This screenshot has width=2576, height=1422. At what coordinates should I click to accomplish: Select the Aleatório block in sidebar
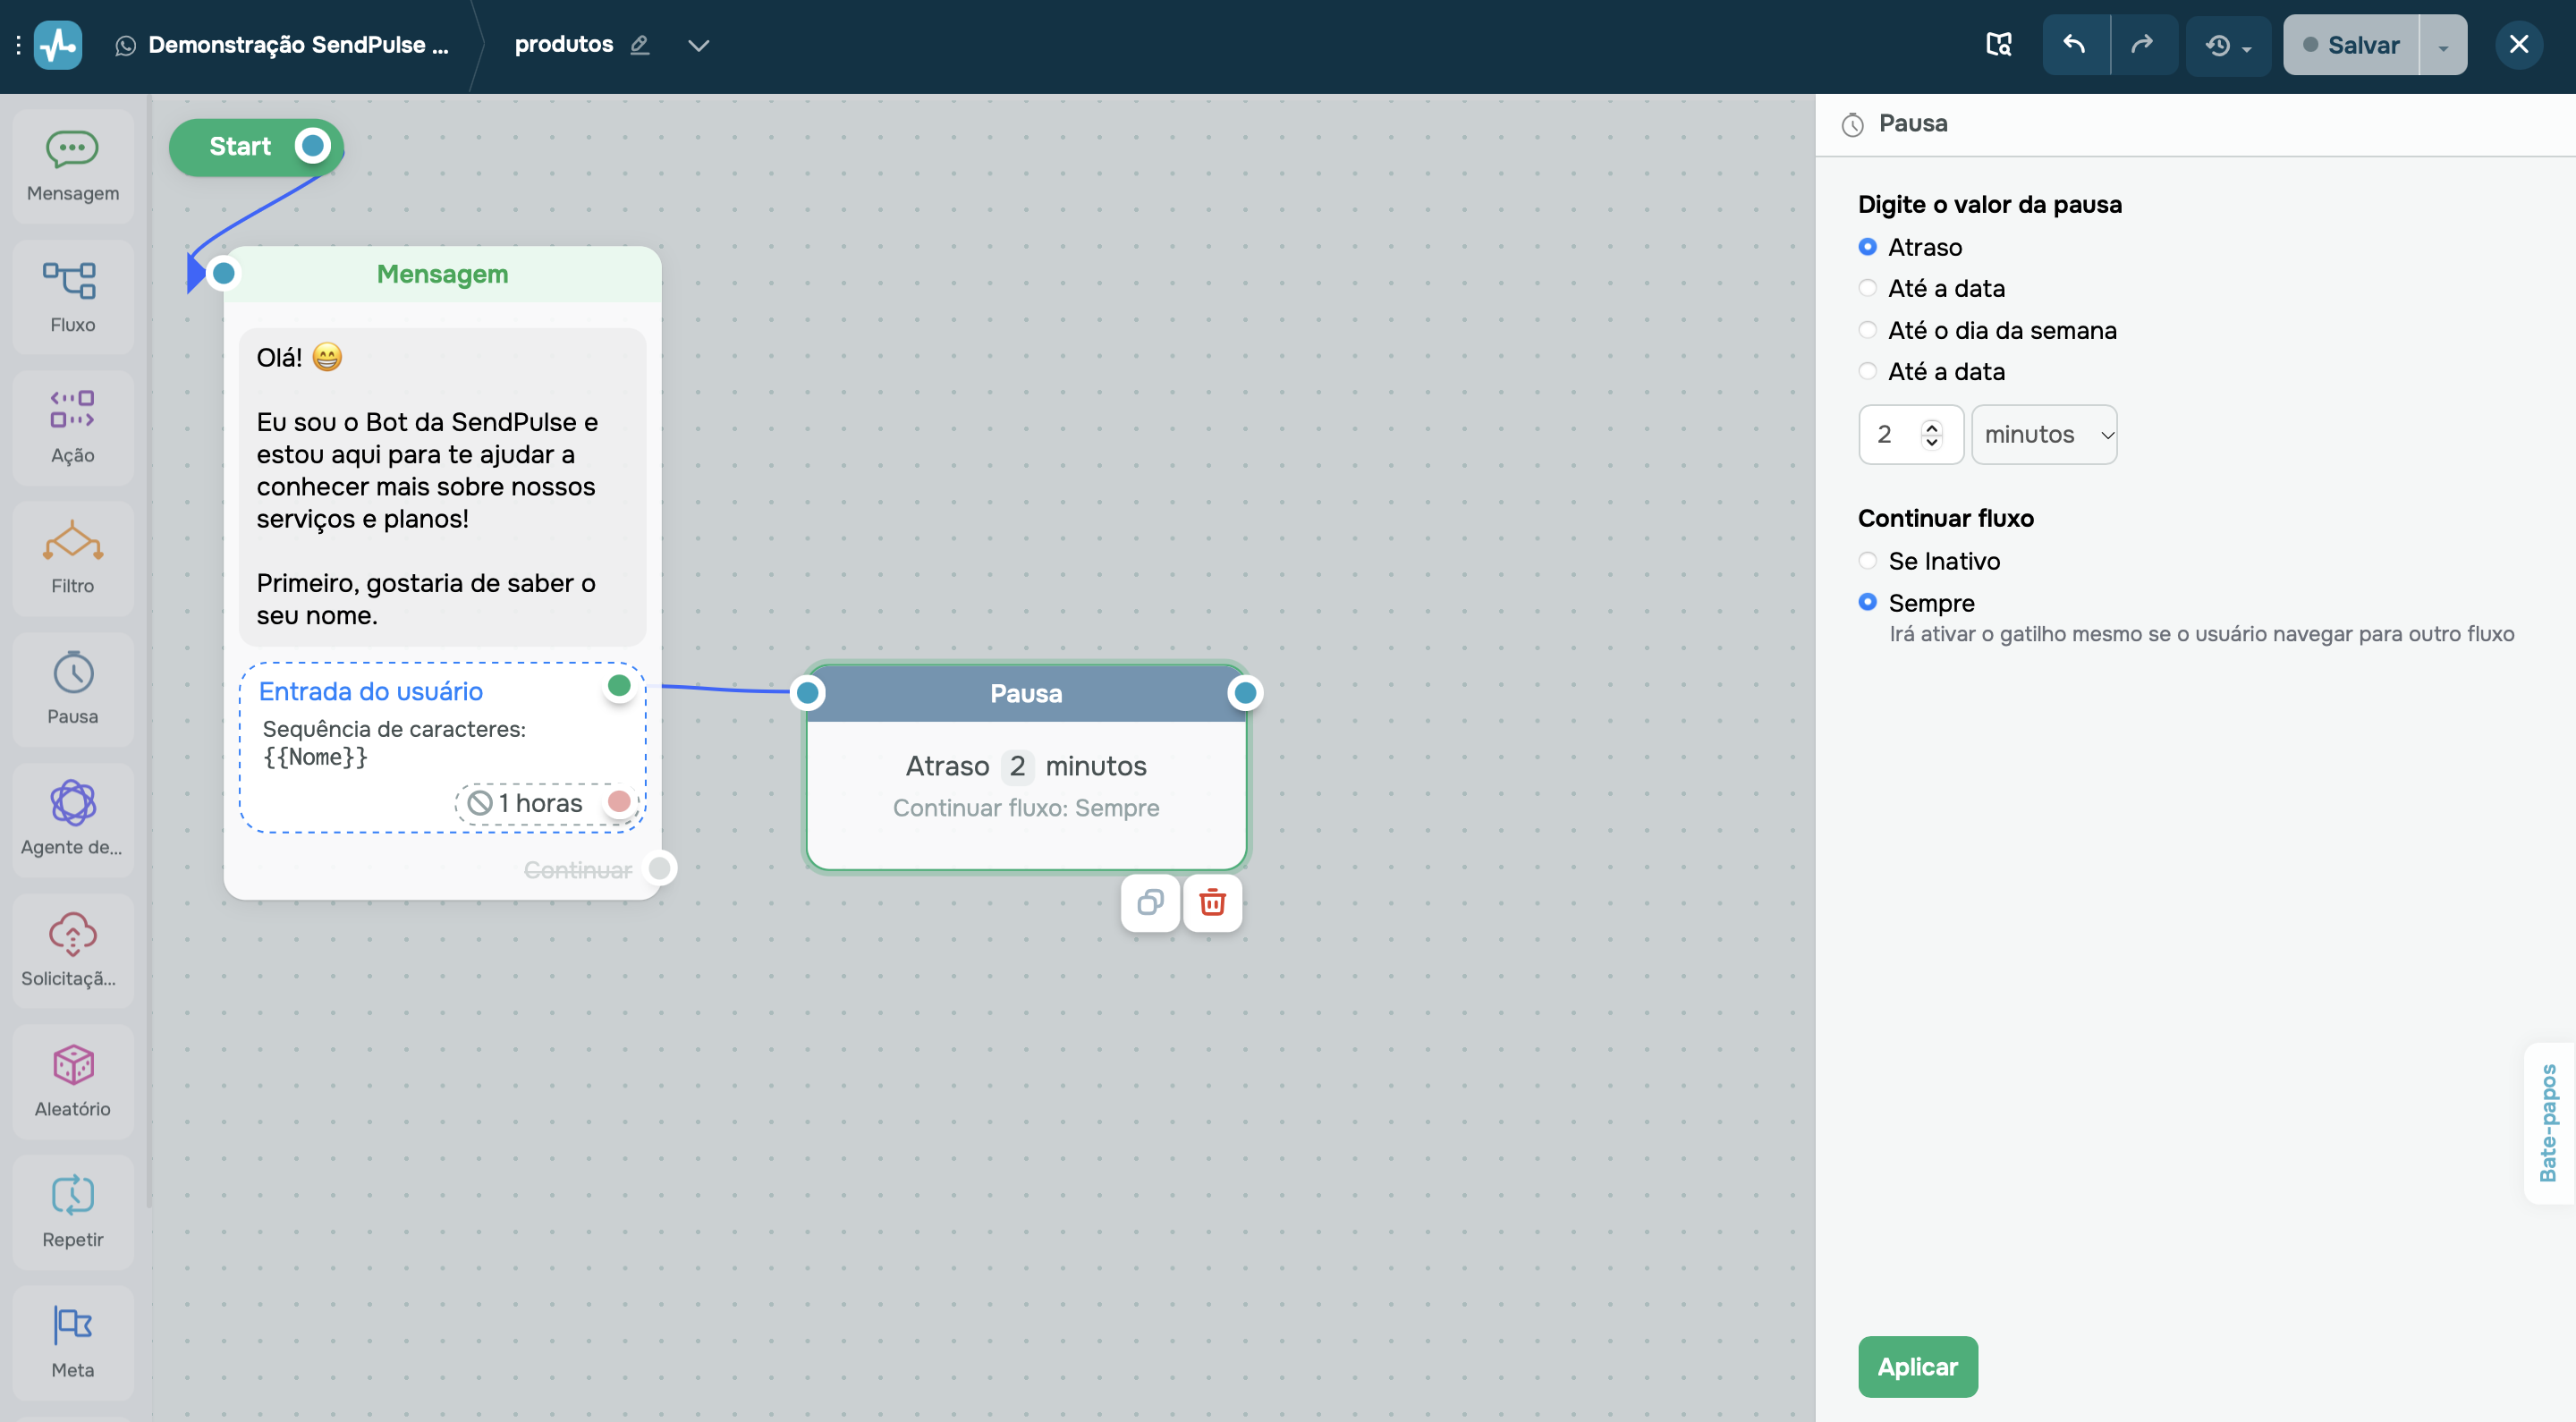(73, 1081)
